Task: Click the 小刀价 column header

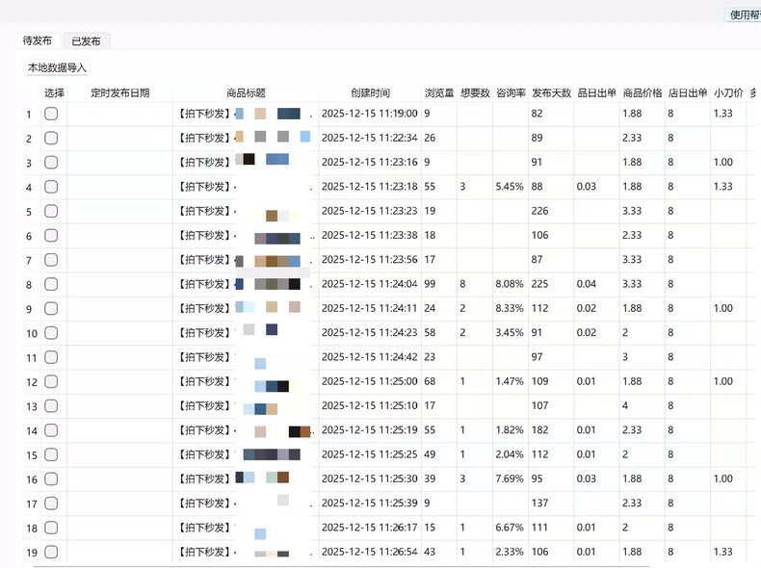Action: 728,92
